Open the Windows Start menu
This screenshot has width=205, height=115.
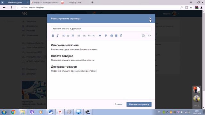(x=4, y=112)
